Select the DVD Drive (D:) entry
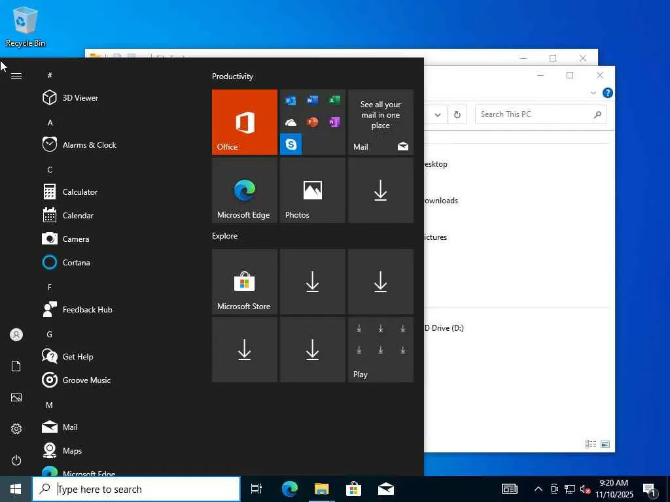 click(x=444, y=328)
